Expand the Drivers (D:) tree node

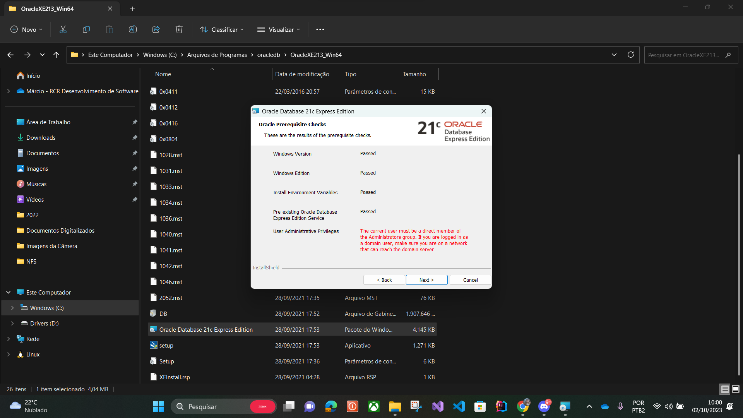point(12,324)
